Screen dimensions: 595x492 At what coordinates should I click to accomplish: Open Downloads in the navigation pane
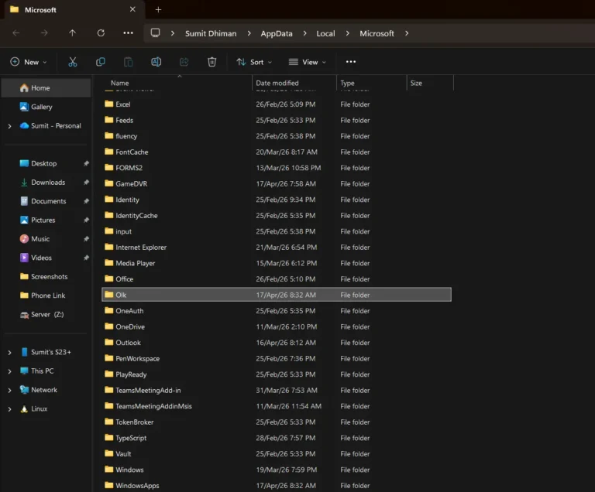pos(47,183)
